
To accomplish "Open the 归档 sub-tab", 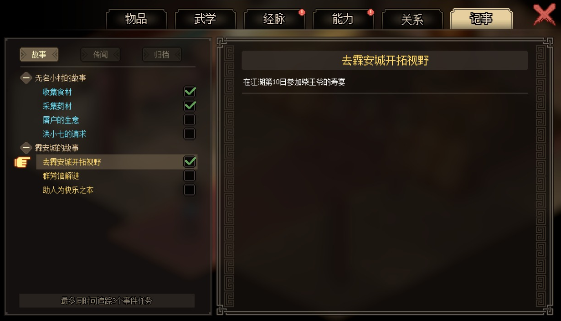I will click(162, 55).
